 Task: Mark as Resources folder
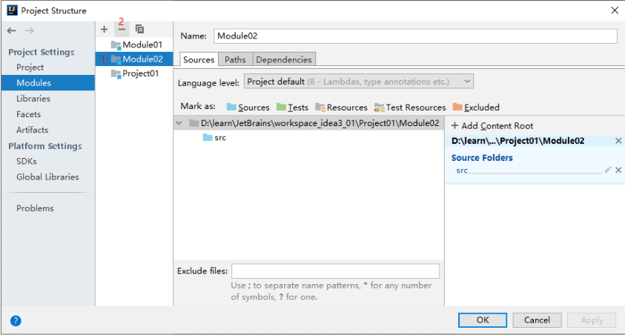[341, 108]
